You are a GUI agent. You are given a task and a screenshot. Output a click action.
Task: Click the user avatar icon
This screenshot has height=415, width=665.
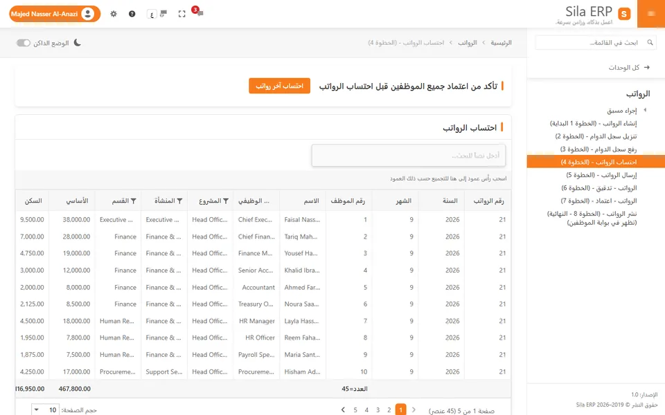pyautogui.click(x=88, y=14)
